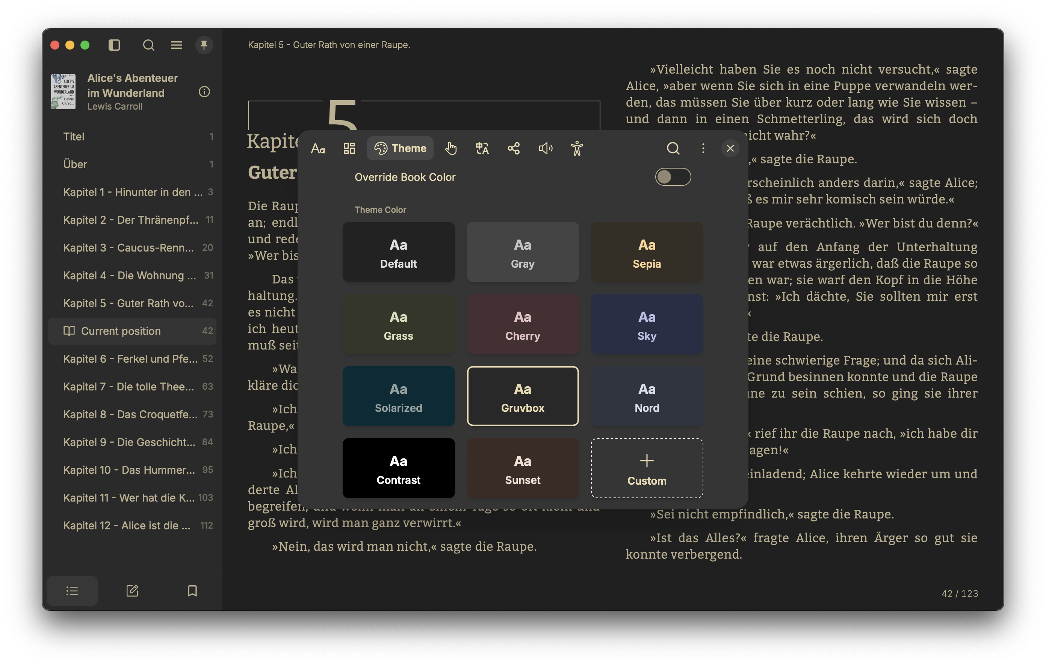Toggle the sidebar panel icon
The image size is (1046, 666).
(114, 45)
